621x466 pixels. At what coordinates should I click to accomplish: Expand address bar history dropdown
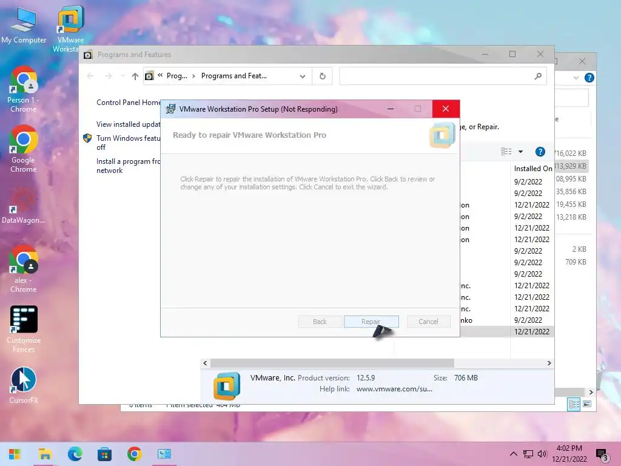(303, 76)
